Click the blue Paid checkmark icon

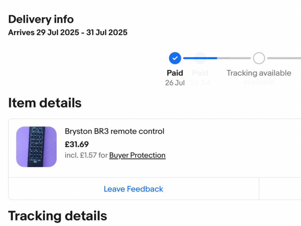click(x=175, y=58)
